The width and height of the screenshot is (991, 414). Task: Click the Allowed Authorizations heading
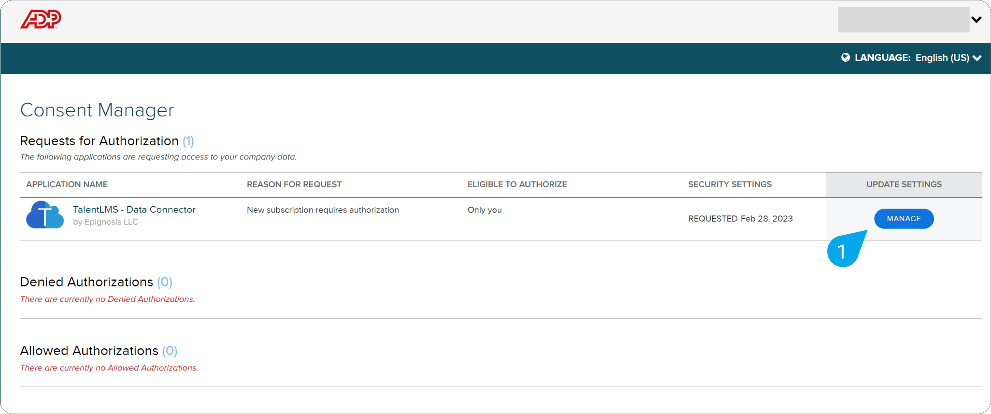pos(99,351)
